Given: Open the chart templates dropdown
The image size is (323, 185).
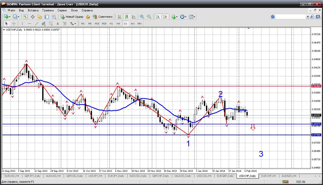Looking at the screenshot, I should [192, 17].
